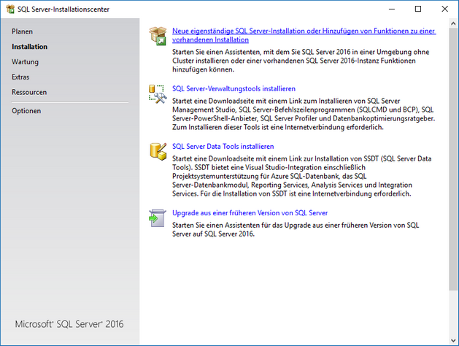Image resolution: width=459 pixels, height=346 pixels.
Task: Click the Verwaltungstools hammer and wrench icon
Action: click(x=158, y=94)
